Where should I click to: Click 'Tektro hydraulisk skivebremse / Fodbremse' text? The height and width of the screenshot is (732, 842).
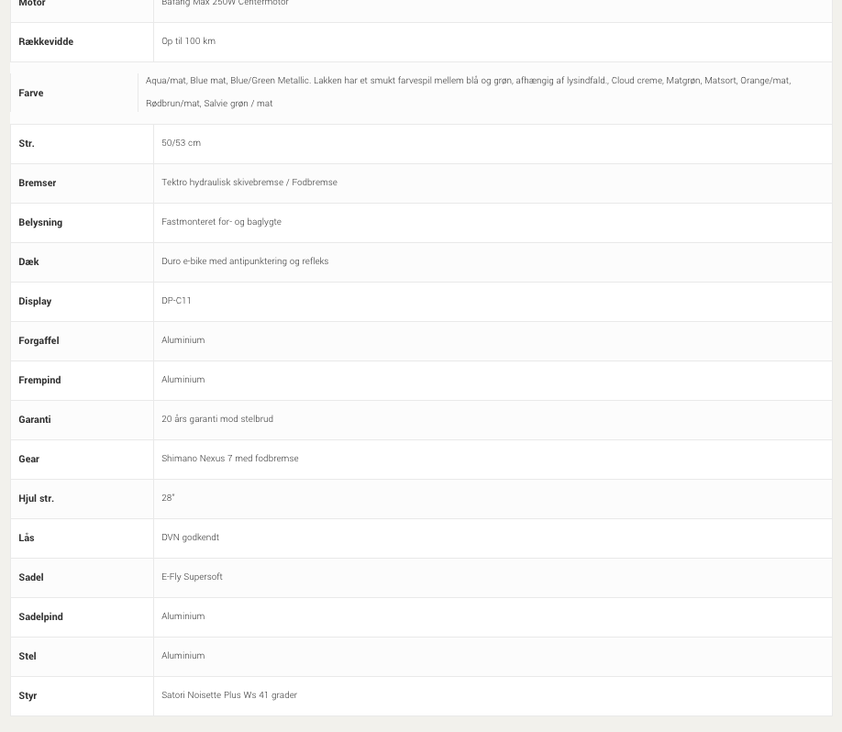coord(249,183)
